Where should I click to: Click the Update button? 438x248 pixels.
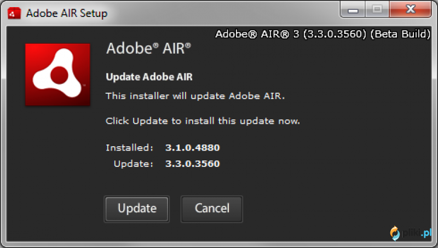[136, 209]
